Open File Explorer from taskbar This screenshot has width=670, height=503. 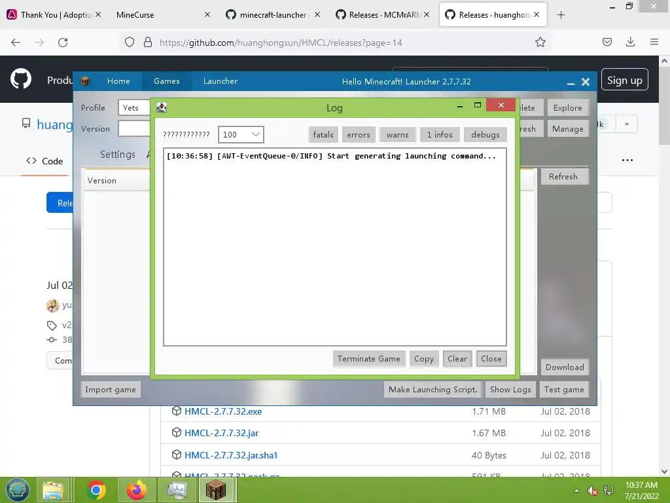pos(53,490)
